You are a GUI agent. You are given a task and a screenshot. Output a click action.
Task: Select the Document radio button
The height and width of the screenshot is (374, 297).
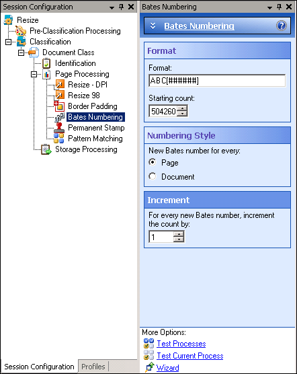pos(153,176)
